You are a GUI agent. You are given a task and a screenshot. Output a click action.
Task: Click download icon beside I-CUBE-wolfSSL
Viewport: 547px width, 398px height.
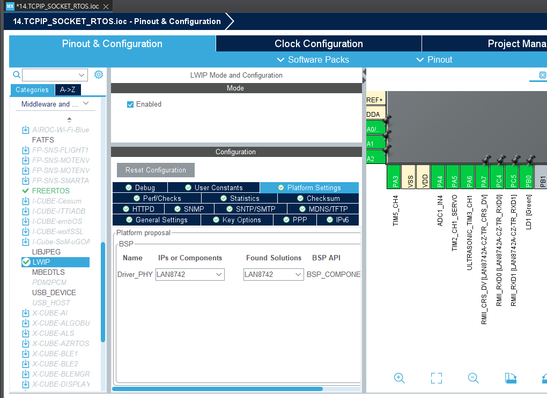[25, 231]
